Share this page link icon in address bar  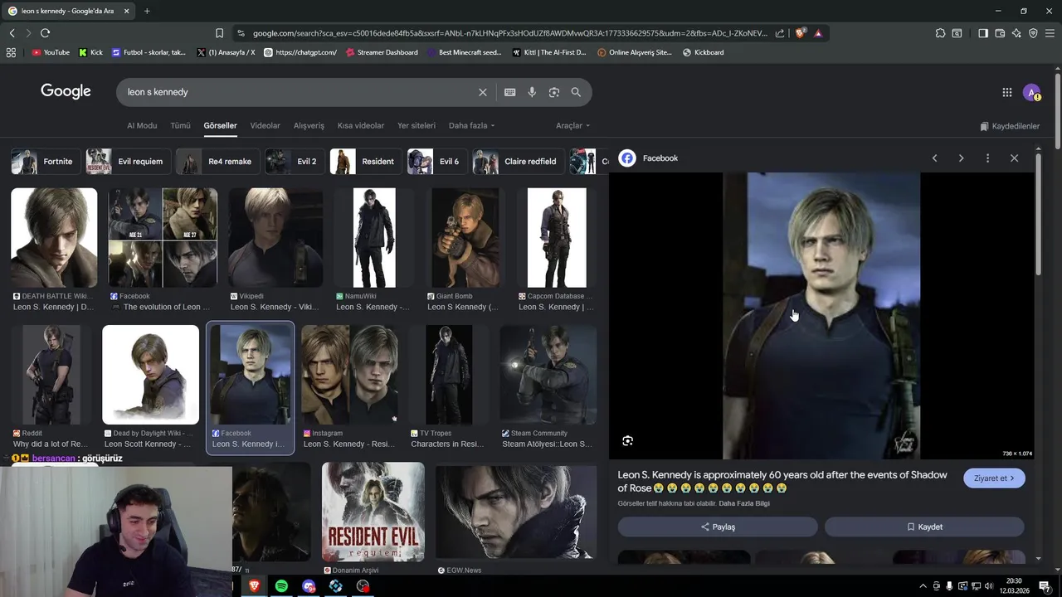pos(780,33)
